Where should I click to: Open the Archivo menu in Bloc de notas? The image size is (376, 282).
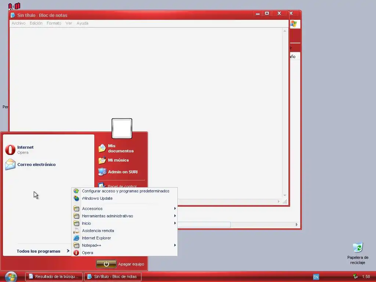(18, 23)
